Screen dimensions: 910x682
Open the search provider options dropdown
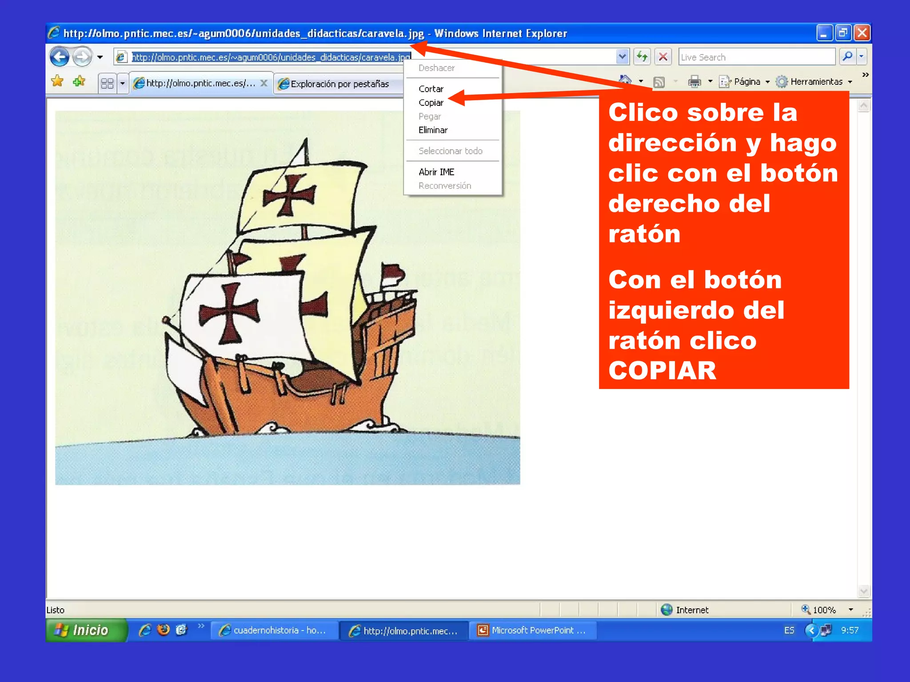[862, 56]
